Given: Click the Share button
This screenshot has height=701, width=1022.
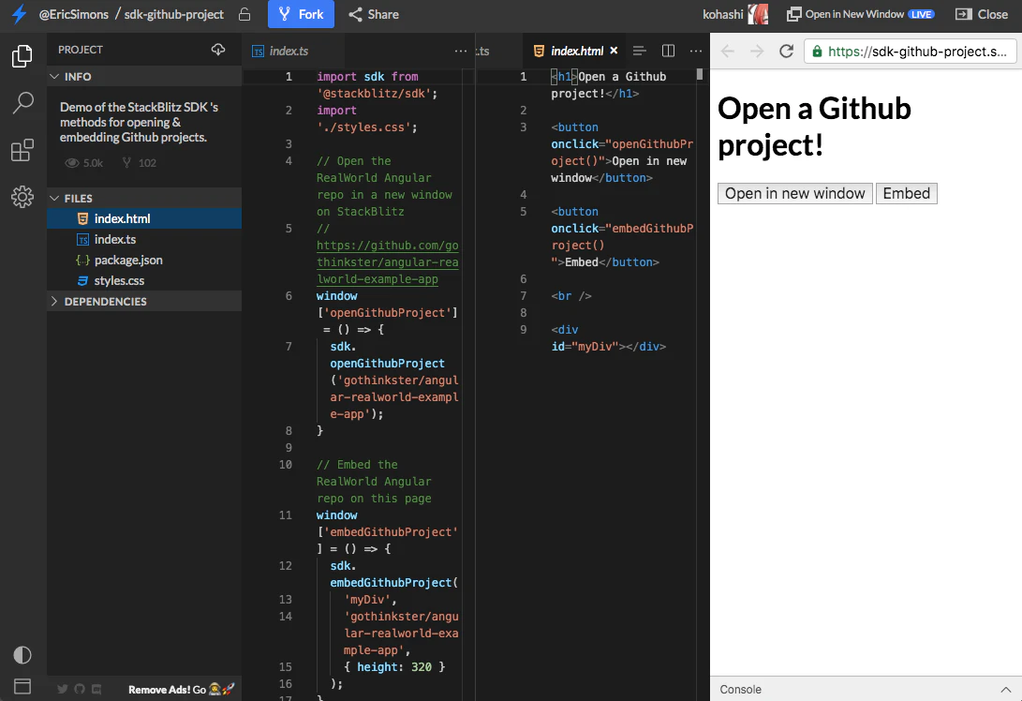Looking at the screenshot, I should (x=374, y=14).
